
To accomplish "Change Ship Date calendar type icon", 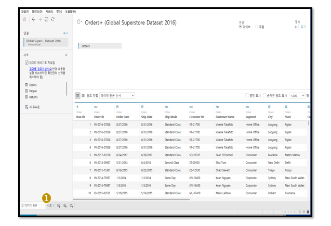I will click(x=142, y=107).
